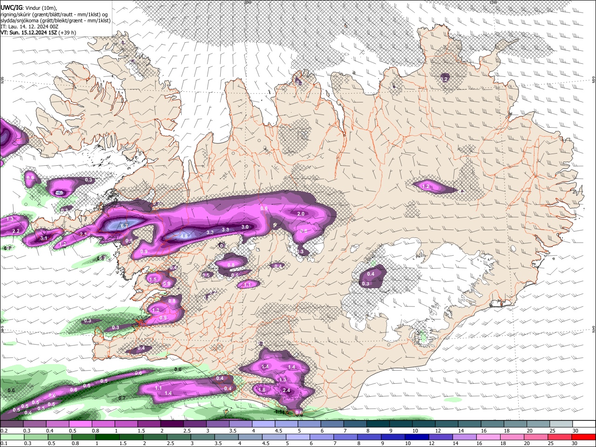Screen dimensions: 596x447
Task: Click the 2.2 value off the west coast
Action: click(16, 231)
